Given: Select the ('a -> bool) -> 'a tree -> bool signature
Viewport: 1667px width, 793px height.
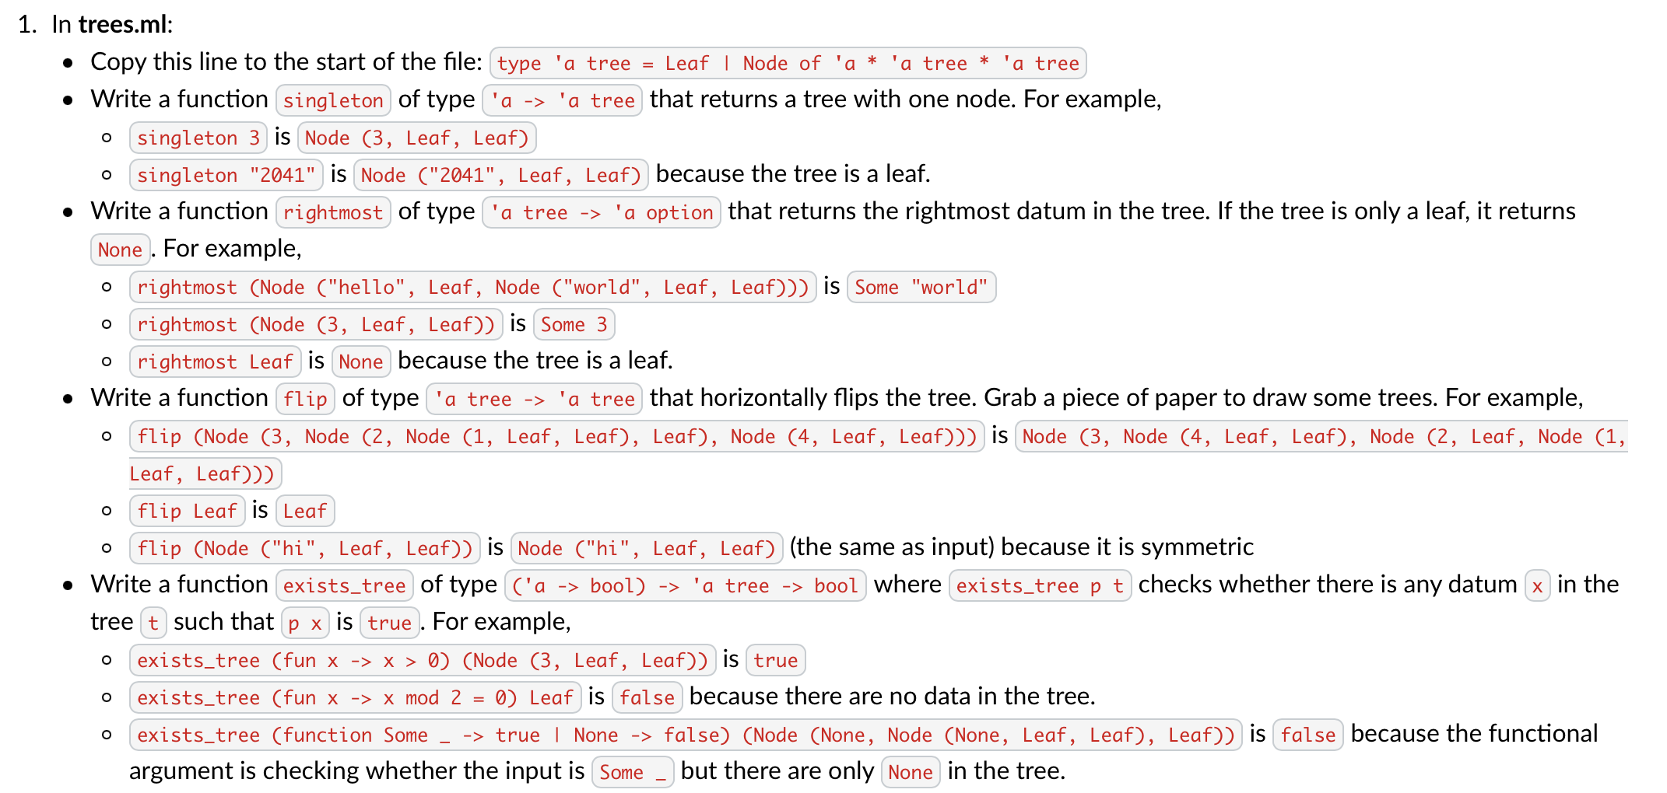Looking at the screenshot, I should pyautogui.click(x=686, y=585).
